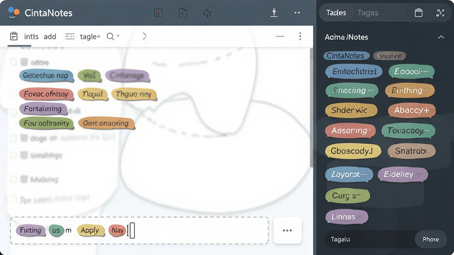Click the CintaNotes logo icon
The height and width of the screenshot is (255, 454).
tap(14, 13)
